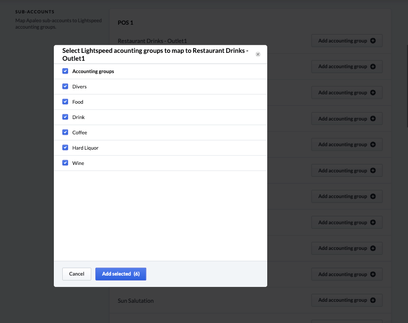Image resolution: width=408 pixels, height=323 pixels.
Task: Uncheck the "Divers" checkbox
Action: tap(65, 86)
